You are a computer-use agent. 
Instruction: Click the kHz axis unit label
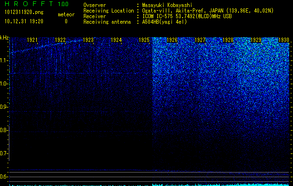pyautogui.click(x=4, y=38)
